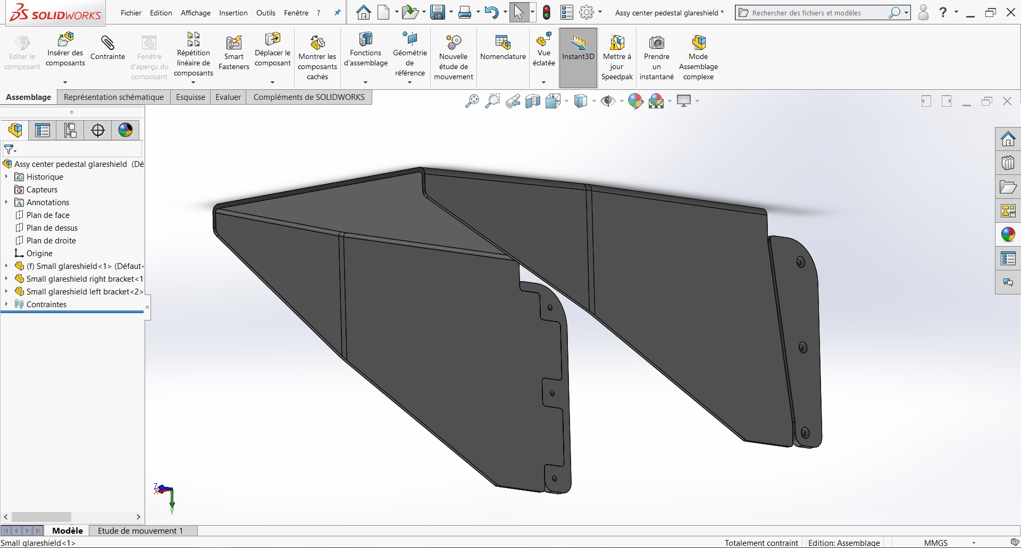Click the MMGS unit system status
The width and height of the screenshot is (1021, 548).
936,543
